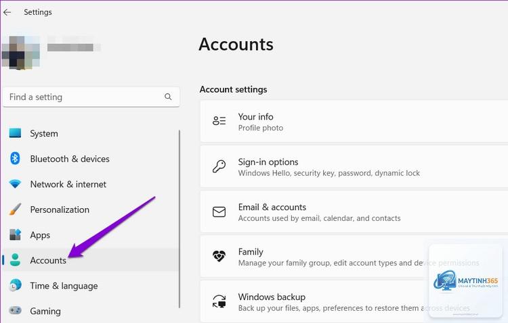This screenshot has width=508, height=323.
Task: Click the back arrow in Settings header
Action: pos(7,12)
